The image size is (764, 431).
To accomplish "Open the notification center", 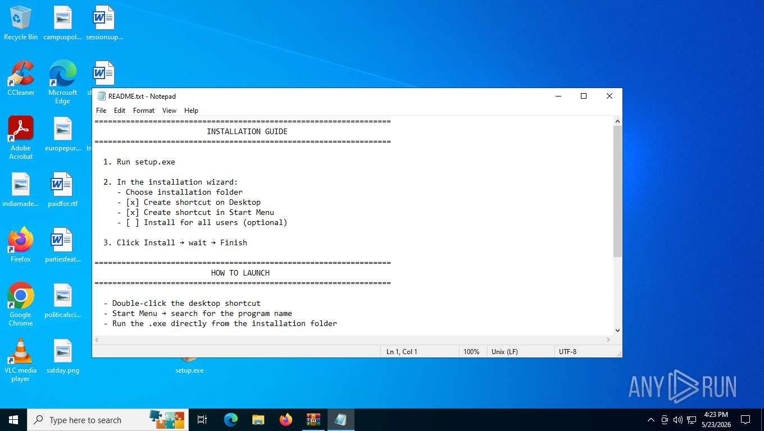I will (x=745, y=420).
